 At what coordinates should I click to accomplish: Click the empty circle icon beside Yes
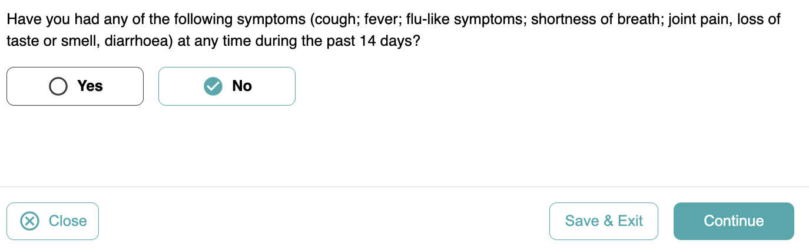[x=58, y=86]
